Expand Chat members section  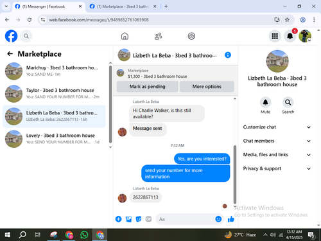277,141
